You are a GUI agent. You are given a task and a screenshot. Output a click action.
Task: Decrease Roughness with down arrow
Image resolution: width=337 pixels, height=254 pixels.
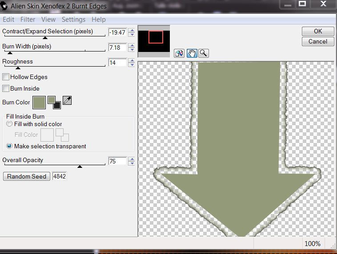tap(132, 65)
